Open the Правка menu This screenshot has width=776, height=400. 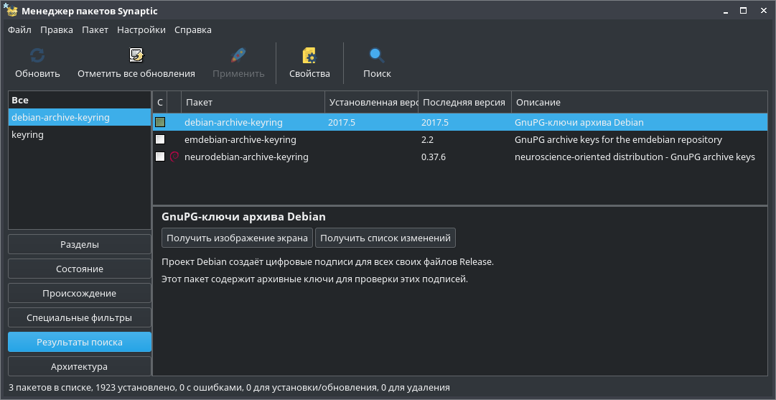[x=57, y=29]
